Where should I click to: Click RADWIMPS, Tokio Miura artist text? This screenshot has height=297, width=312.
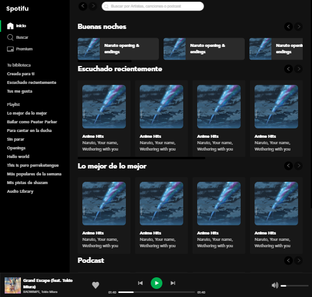[40, 292]
